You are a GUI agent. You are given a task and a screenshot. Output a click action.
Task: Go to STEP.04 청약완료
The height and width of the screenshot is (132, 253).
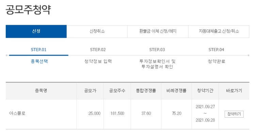[x=216, y=55]
